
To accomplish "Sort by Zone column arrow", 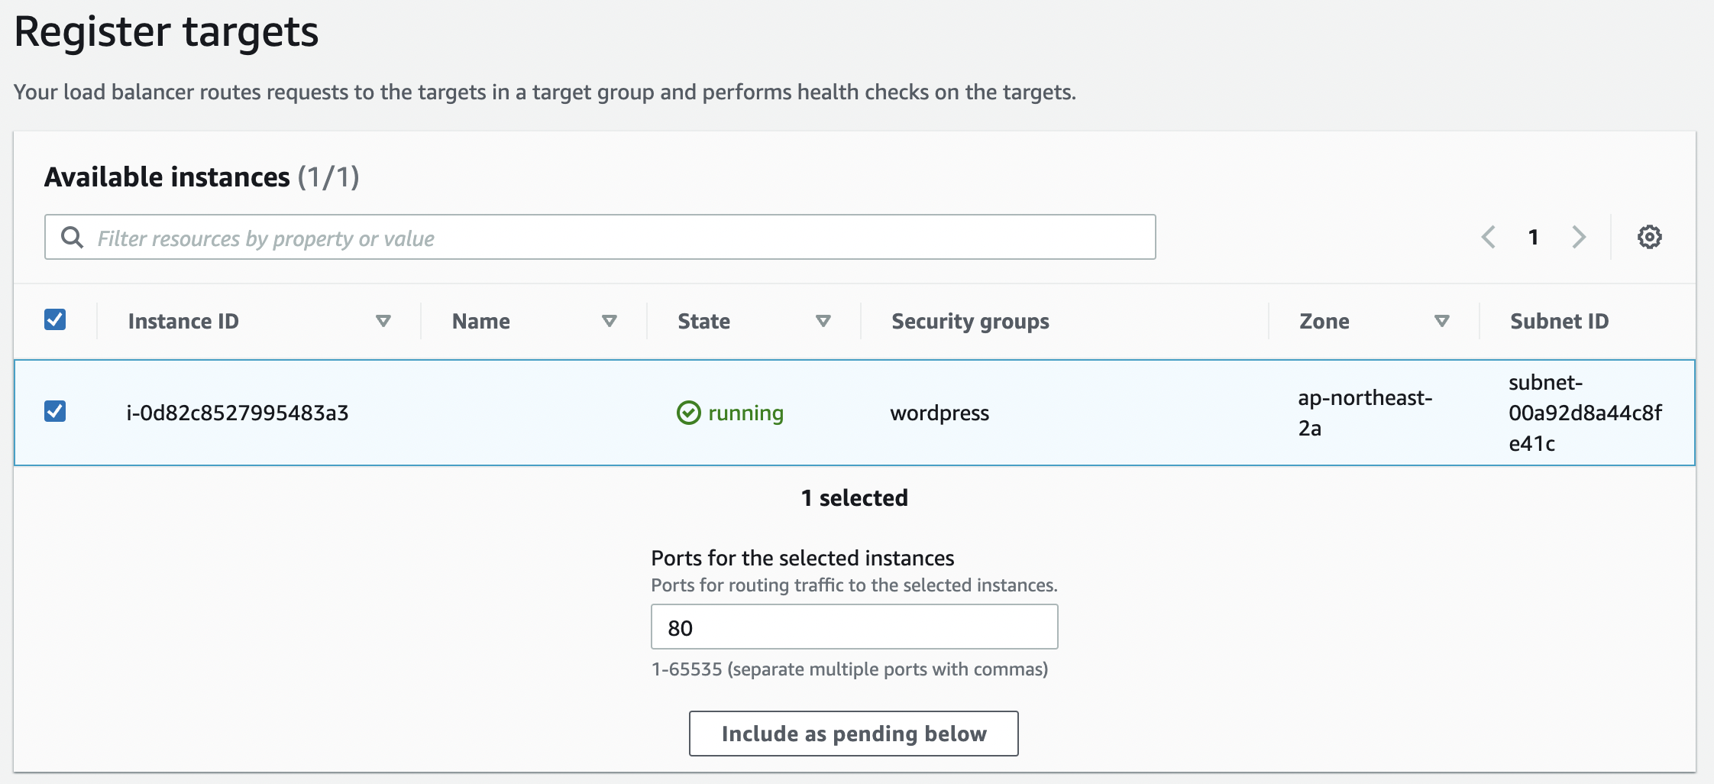I will [x=1441, y=321].
